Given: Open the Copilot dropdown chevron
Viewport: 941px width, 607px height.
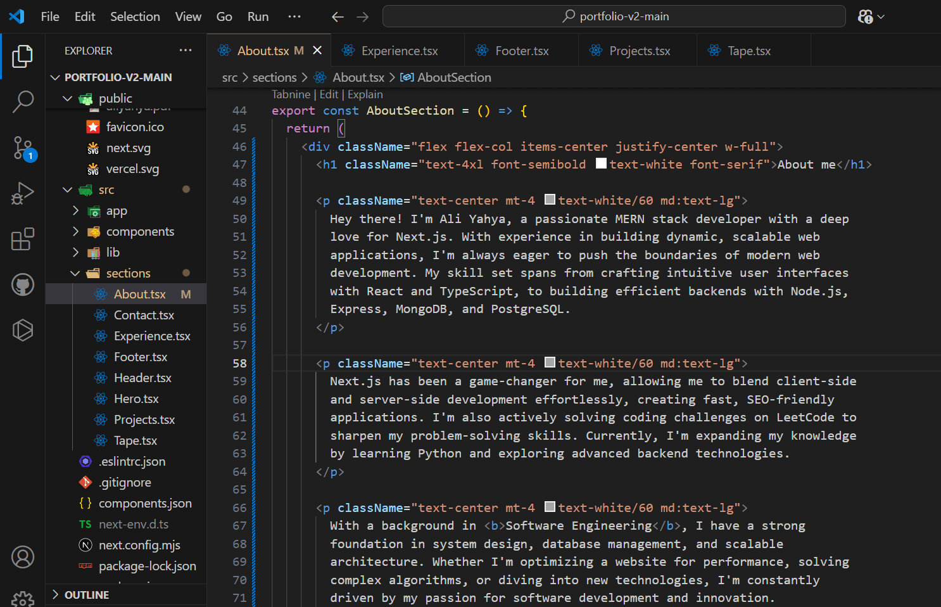Looking at the screenshot, I should (881, 17).
